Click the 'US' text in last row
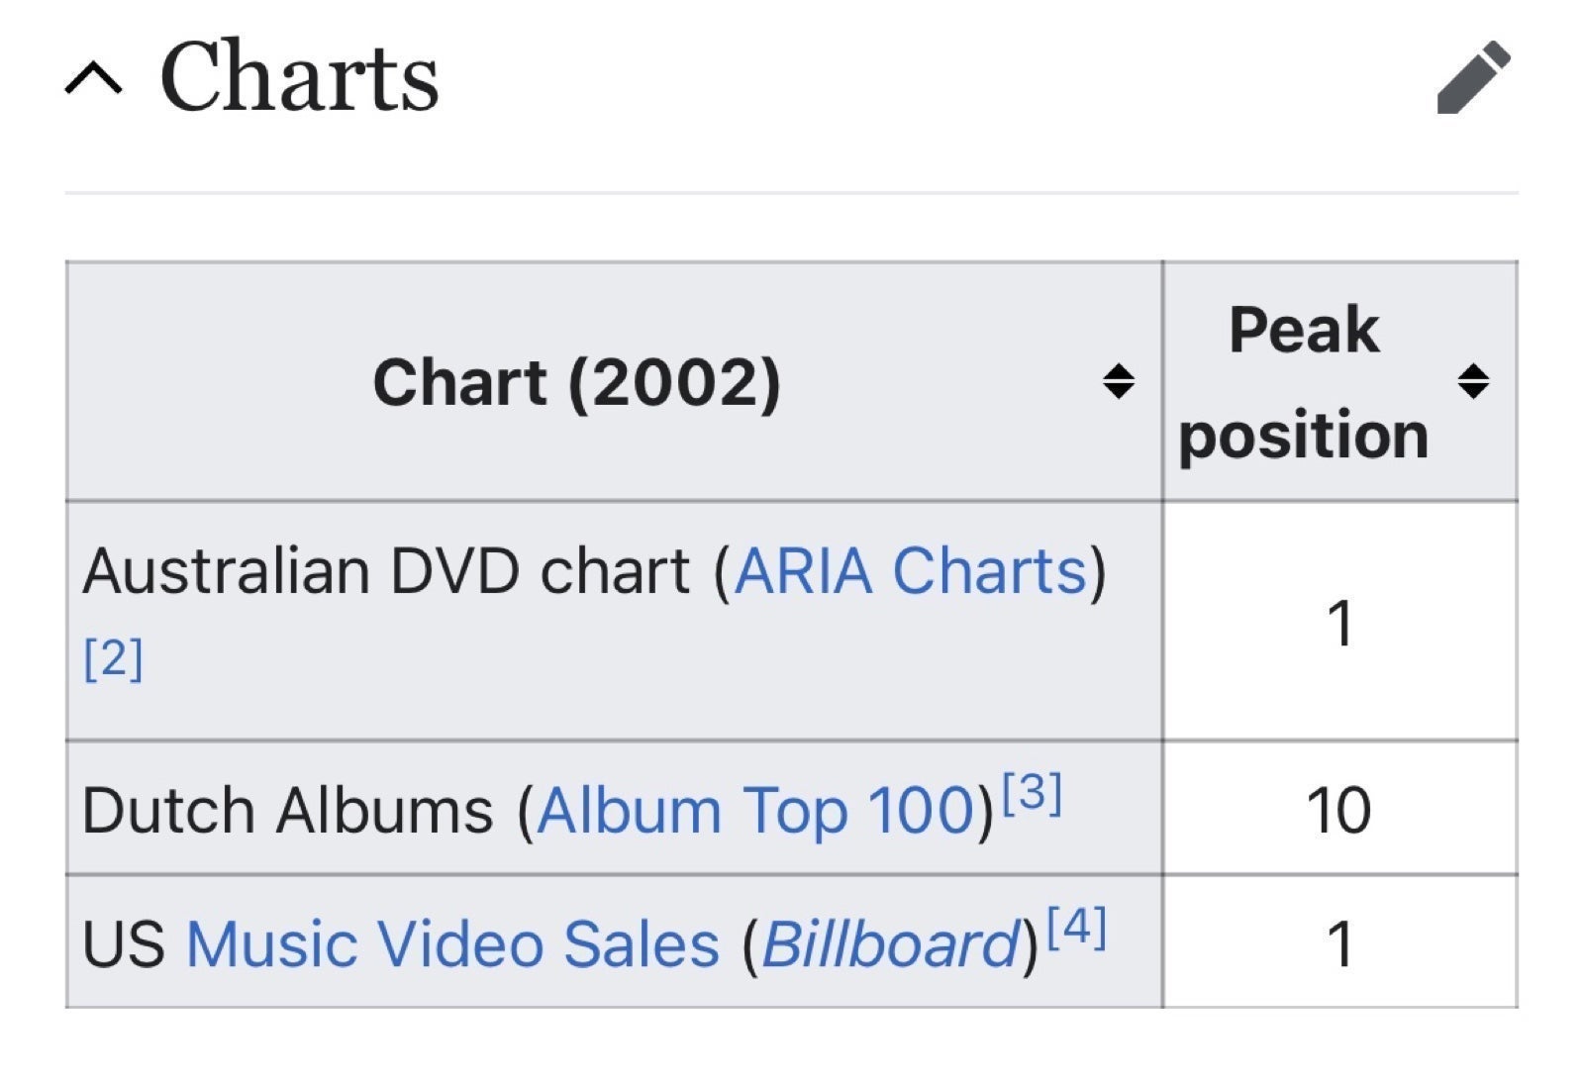This screenshot has height=1086, width=1584. (124, 943)
